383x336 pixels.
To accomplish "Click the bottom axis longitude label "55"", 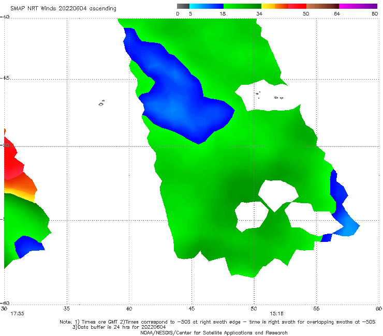I will [x=316, y=309].
